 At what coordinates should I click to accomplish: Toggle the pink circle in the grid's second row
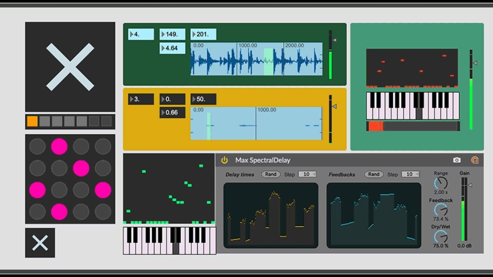(x=81, y=168)
